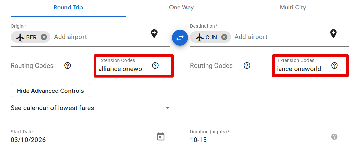Remove the CUN airport chip

click(x=224, y=37)
